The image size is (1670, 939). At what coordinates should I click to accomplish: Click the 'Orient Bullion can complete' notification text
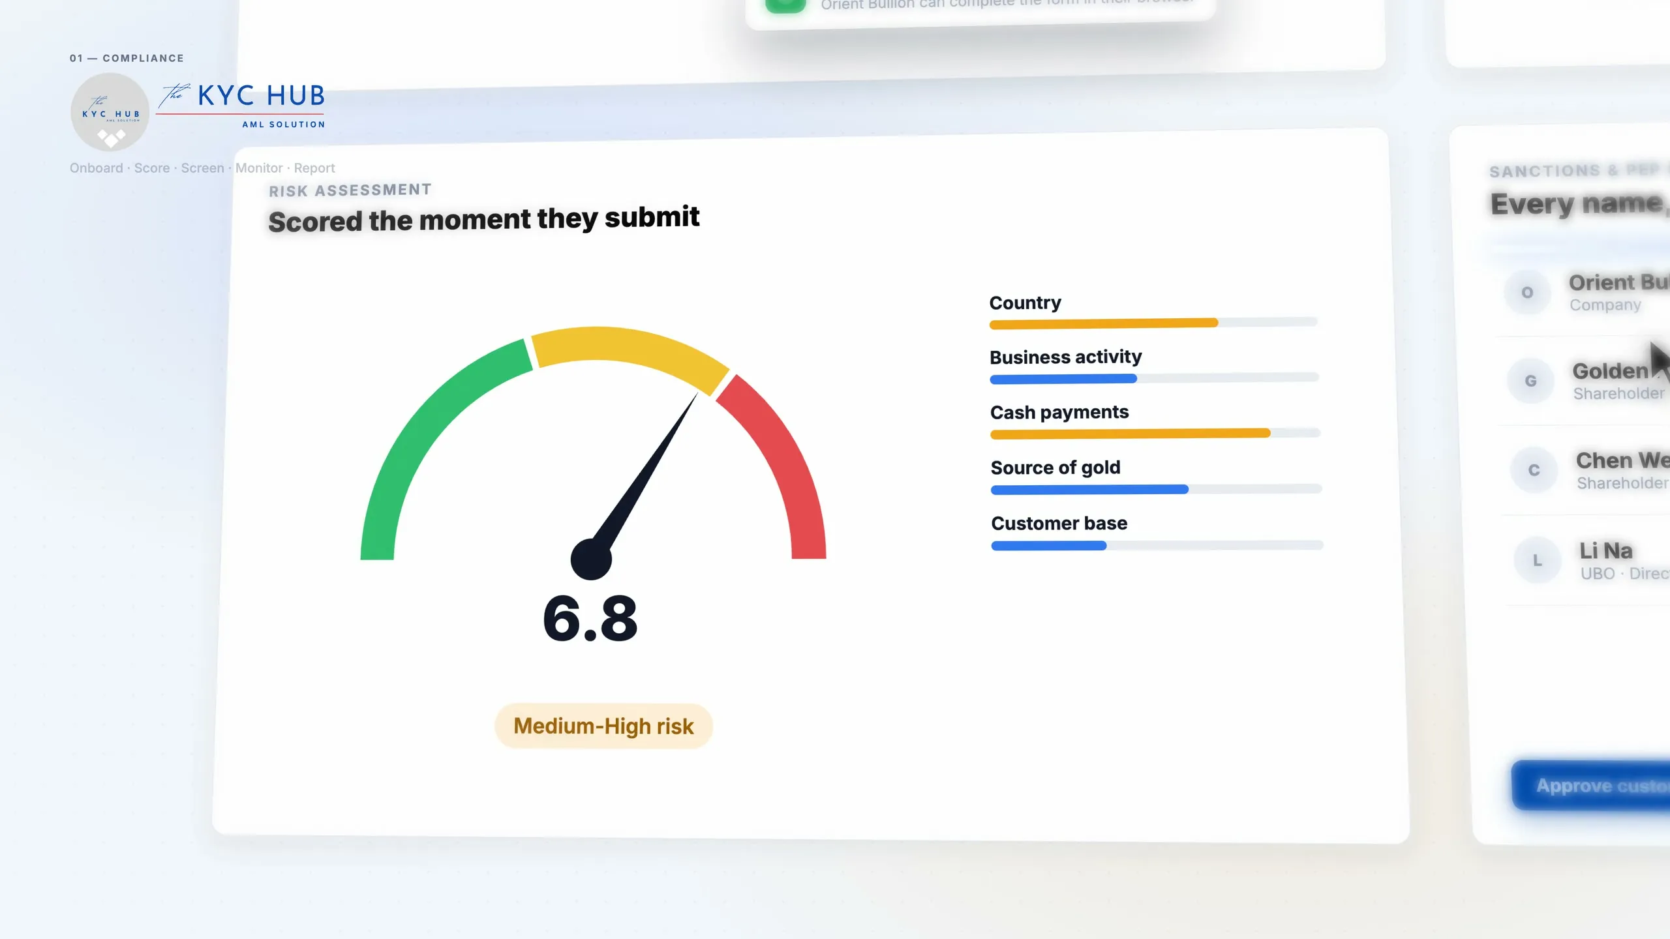click(1007, 4)
